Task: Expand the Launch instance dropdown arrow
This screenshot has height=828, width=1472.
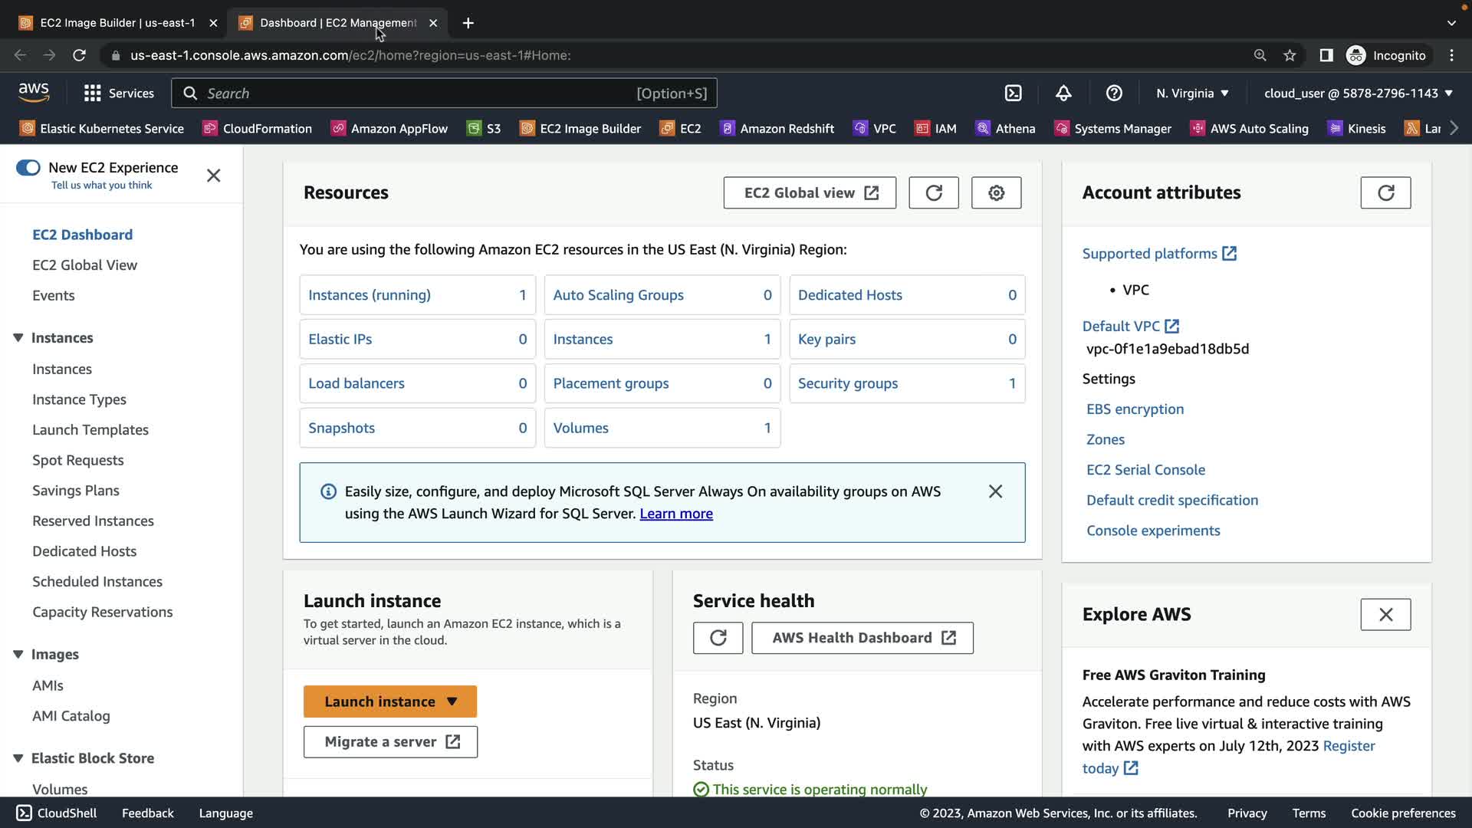Action: pos(452,701)
